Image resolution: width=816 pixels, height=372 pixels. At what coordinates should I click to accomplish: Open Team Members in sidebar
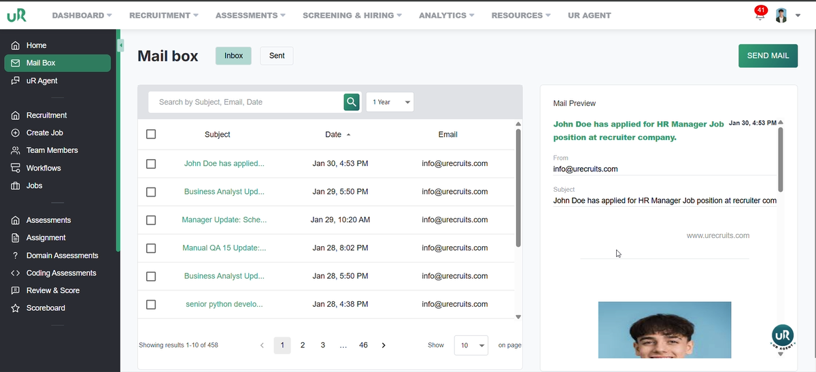(52, 150)
